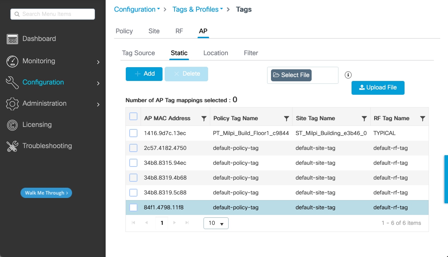Image resolution: width=448 pixels, height=257 pixels.
Task: Click the Administration gear icon
Action: (12, 104)
